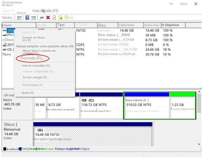Select Alterar letra e caminho da unidade
Screen dimensions: 203x158
(39, 52)
